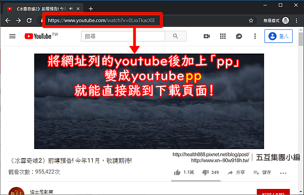This screenshot has height=195, width=304.
Task: Minimize the Chrome window
Action: [x=265, y=5]
